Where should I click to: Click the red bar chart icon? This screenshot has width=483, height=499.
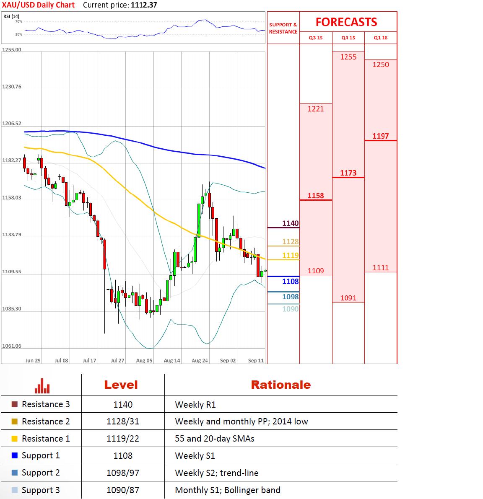click(x=42, y=386)
